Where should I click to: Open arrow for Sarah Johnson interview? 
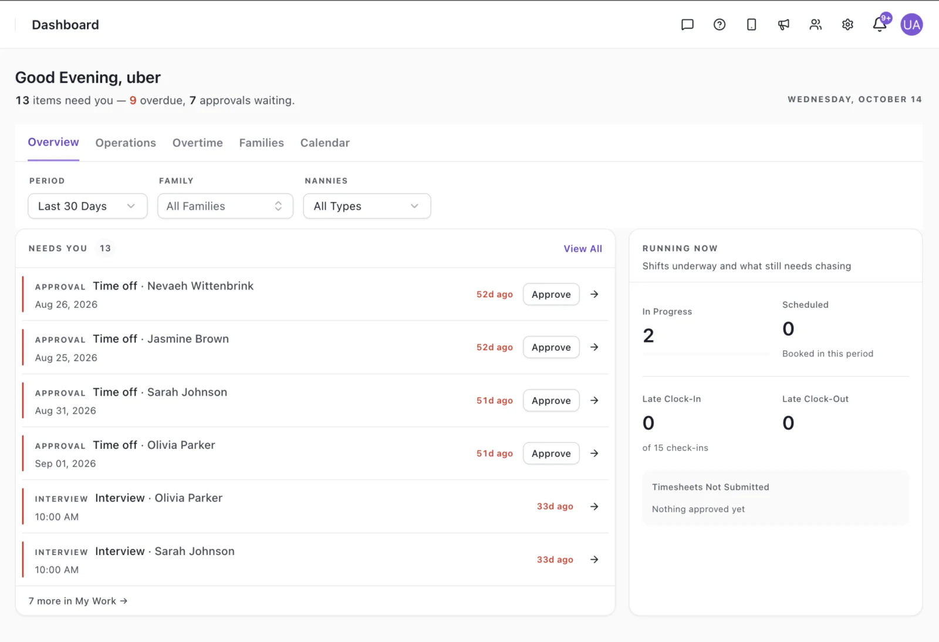click(x=595, y=560)
